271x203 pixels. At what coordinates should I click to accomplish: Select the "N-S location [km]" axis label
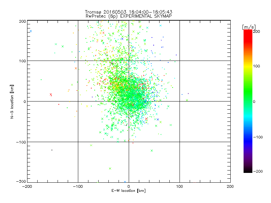(x=12, y=102)
